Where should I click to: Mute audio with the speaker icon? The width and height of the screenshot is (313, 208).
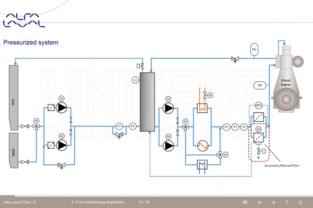coord(245,202)
